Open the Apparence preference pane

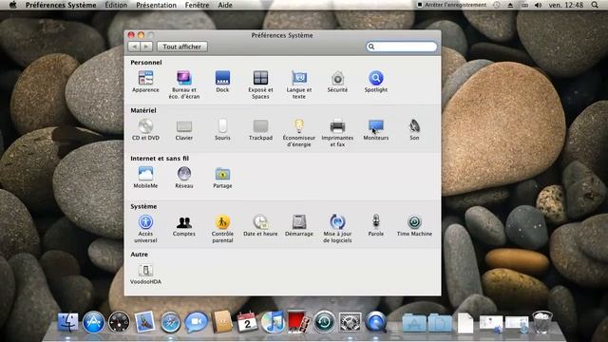tap(145, 82)
